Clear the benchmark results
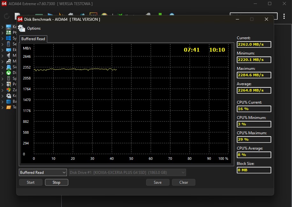The image size is (292, 207). (x=183, y=182)
